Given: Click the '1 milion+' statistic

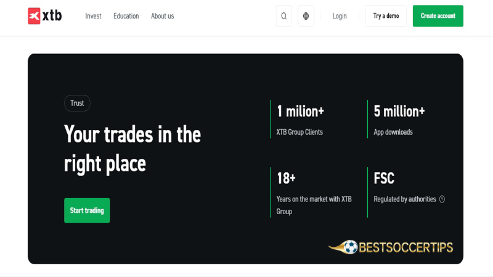Looking at the screenshot, I should click(x=300, y=111).
